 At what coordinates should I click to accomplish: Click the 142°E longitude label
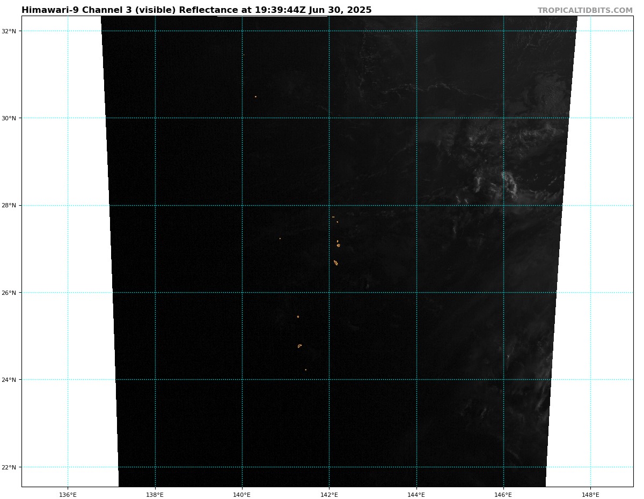pos(329,495)
